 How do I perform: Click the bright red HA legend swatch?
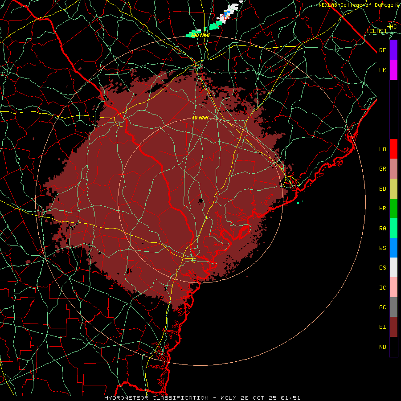pos(393,149)
